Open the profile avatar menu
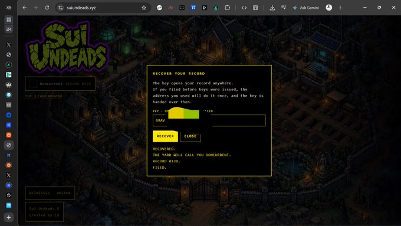Screen dimensions: 401x226 (x=329, y=8)
